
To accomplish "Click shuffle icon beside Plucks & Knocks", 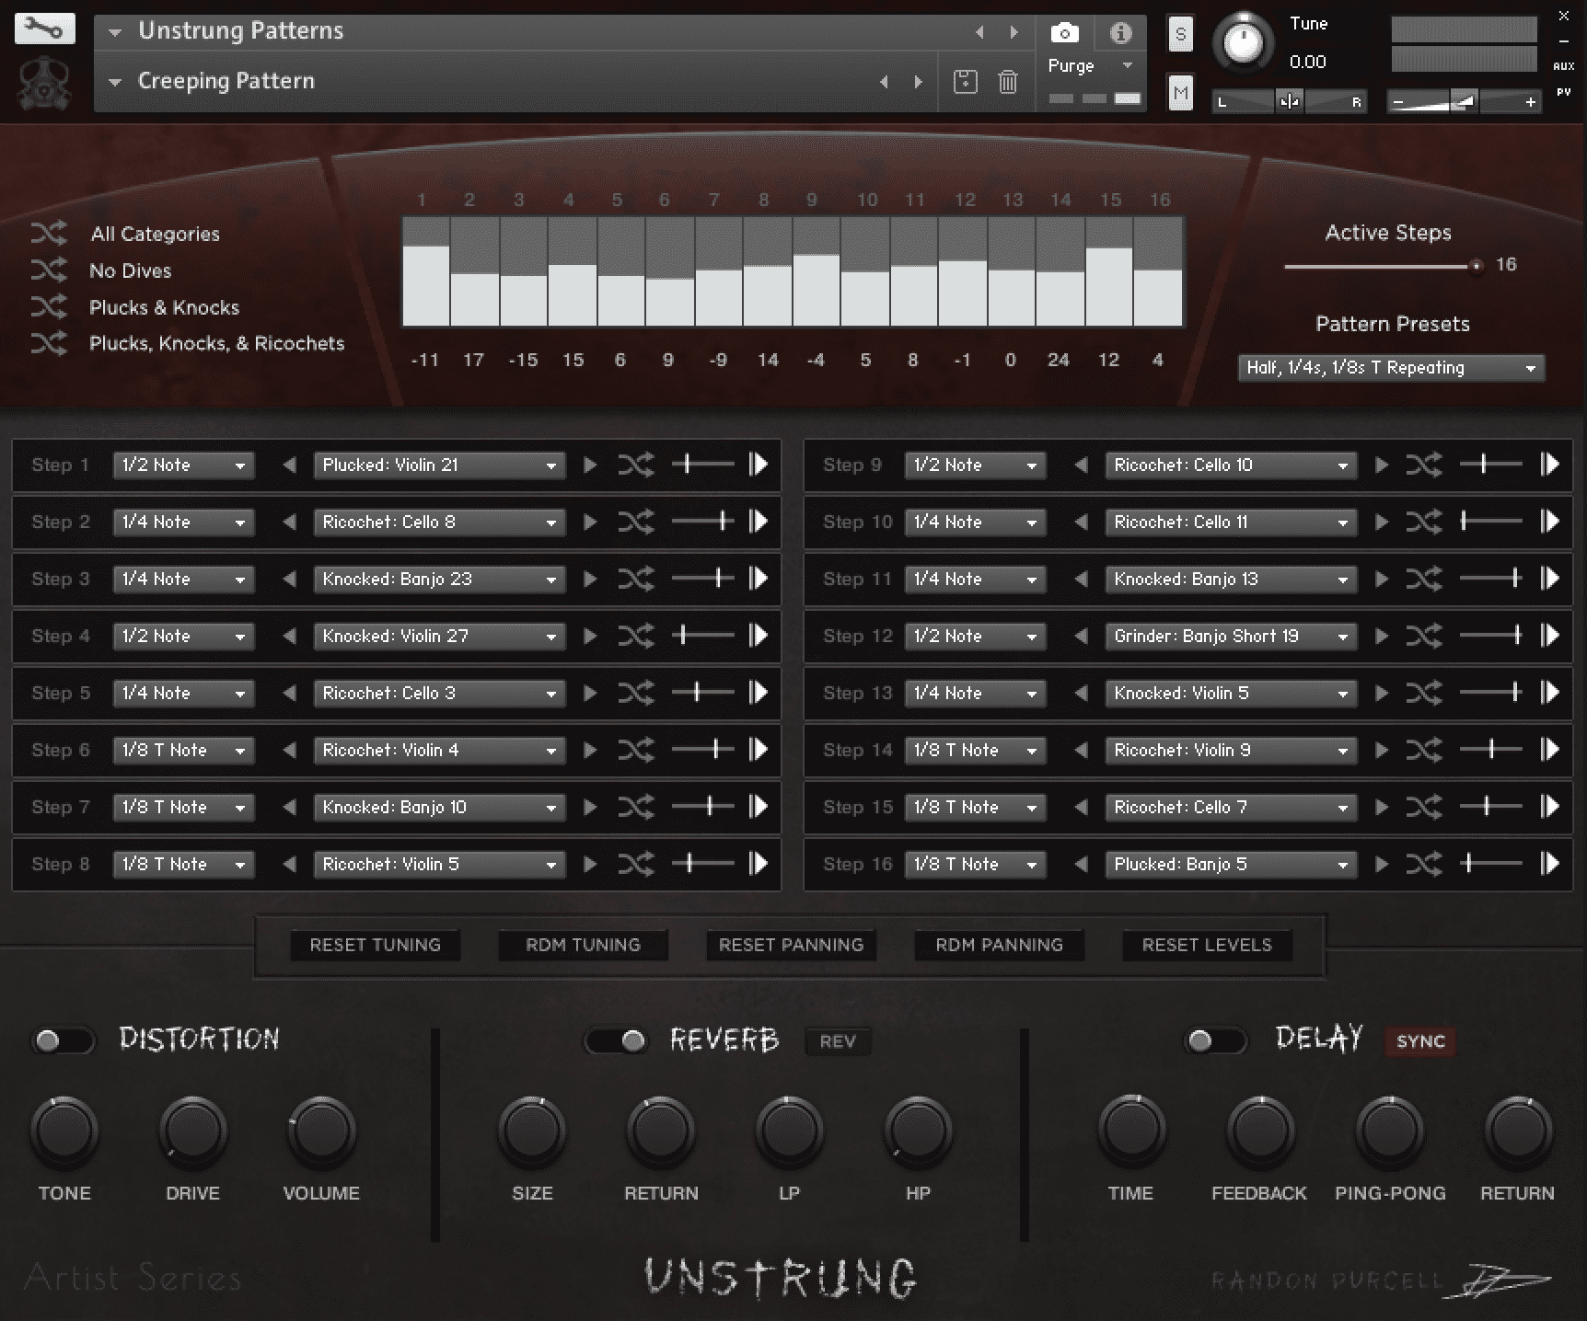I will point(49,306).
